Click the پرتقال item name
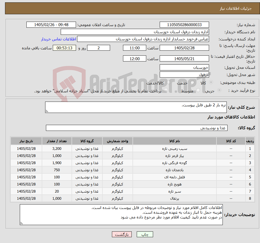This screenshot has width=260, height=243. [174, 199]
